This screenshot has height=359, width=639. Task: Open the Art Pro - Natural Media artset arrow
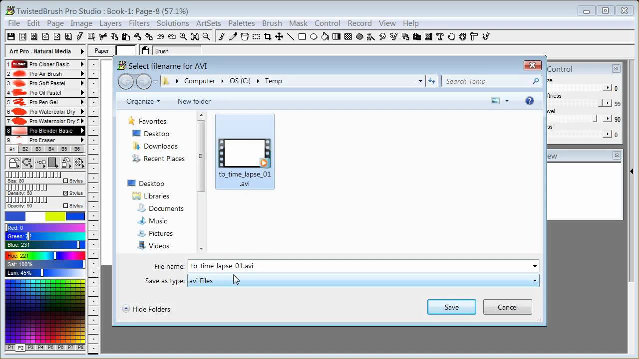pos(82,51)
